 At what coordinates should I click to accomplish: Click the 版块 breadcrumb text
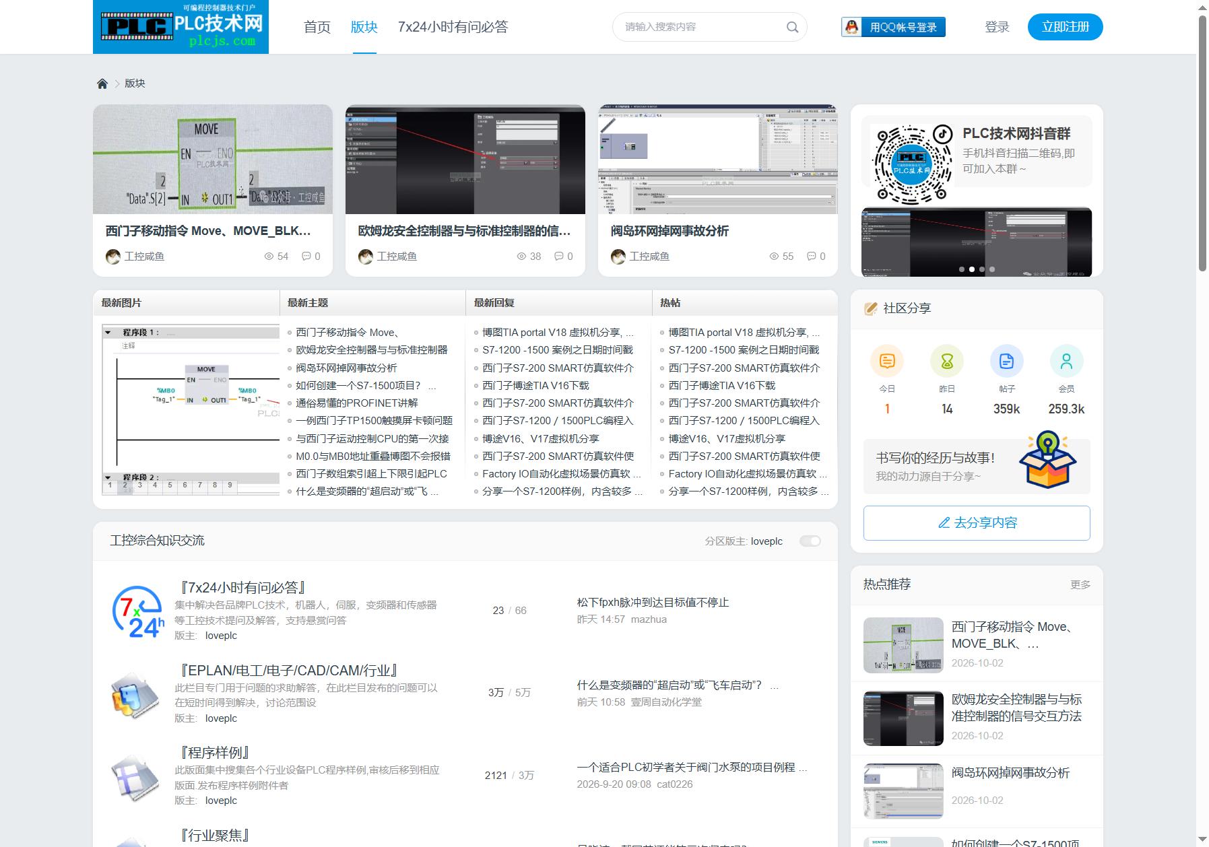point(135,83)
